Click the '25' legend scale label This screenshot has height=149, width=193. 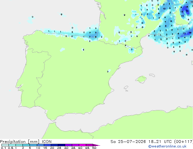click(x=59, y=148)
